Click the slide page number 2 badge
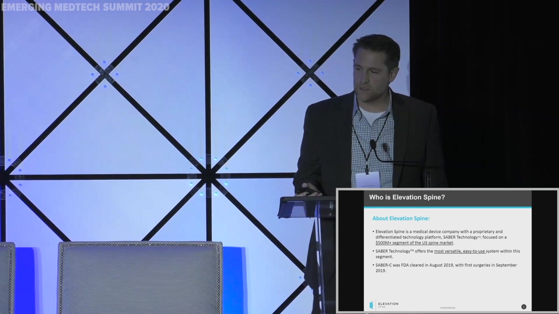Image resolution: width=559 pixels, height=314 pixels. click(x=524, y=307)
